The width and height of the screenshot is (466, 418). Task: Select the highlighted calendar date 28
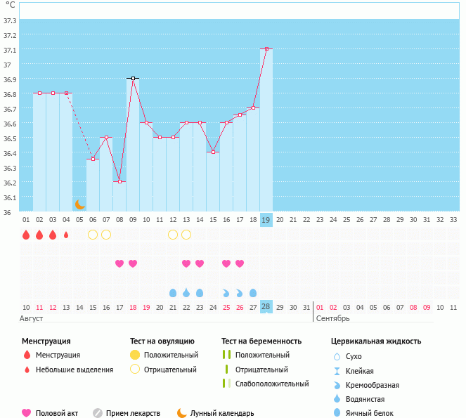click(266, 306)
